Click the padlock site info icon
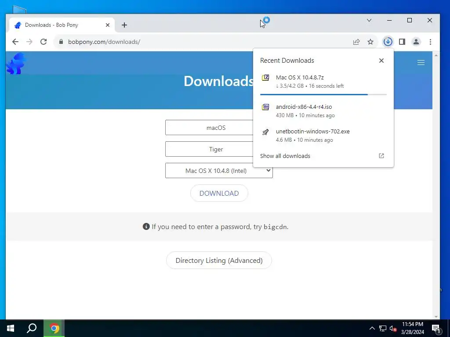Screen dimensions: 450x337 pyautogui.click(x=61, y=42)
